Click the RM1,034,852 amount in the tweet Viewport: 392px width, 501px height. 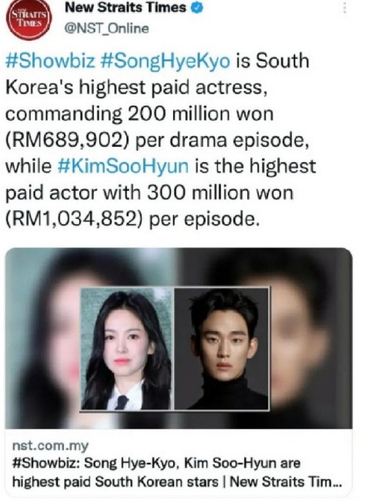pyautogui.click(x=74, y=220)
